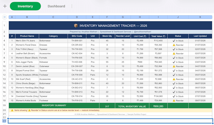Viewport: 214px width, 125px height.
Task: Add a new sheet with plus icon
Action: tap(5, 6)
